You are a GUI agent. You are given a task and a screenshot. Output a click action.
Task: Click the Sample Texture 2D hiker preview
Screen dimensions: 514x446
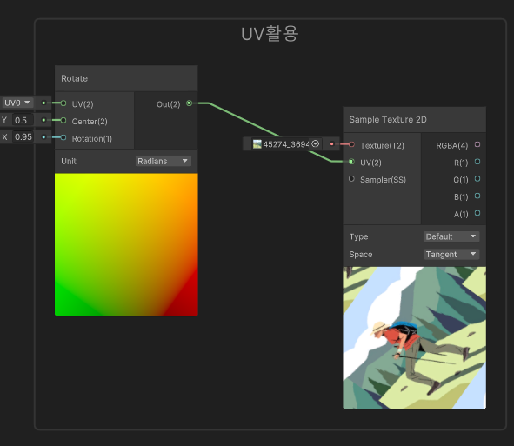(414, 338)
